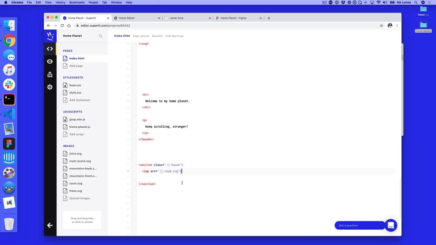Open the Page options dropdown

point(141,36)
